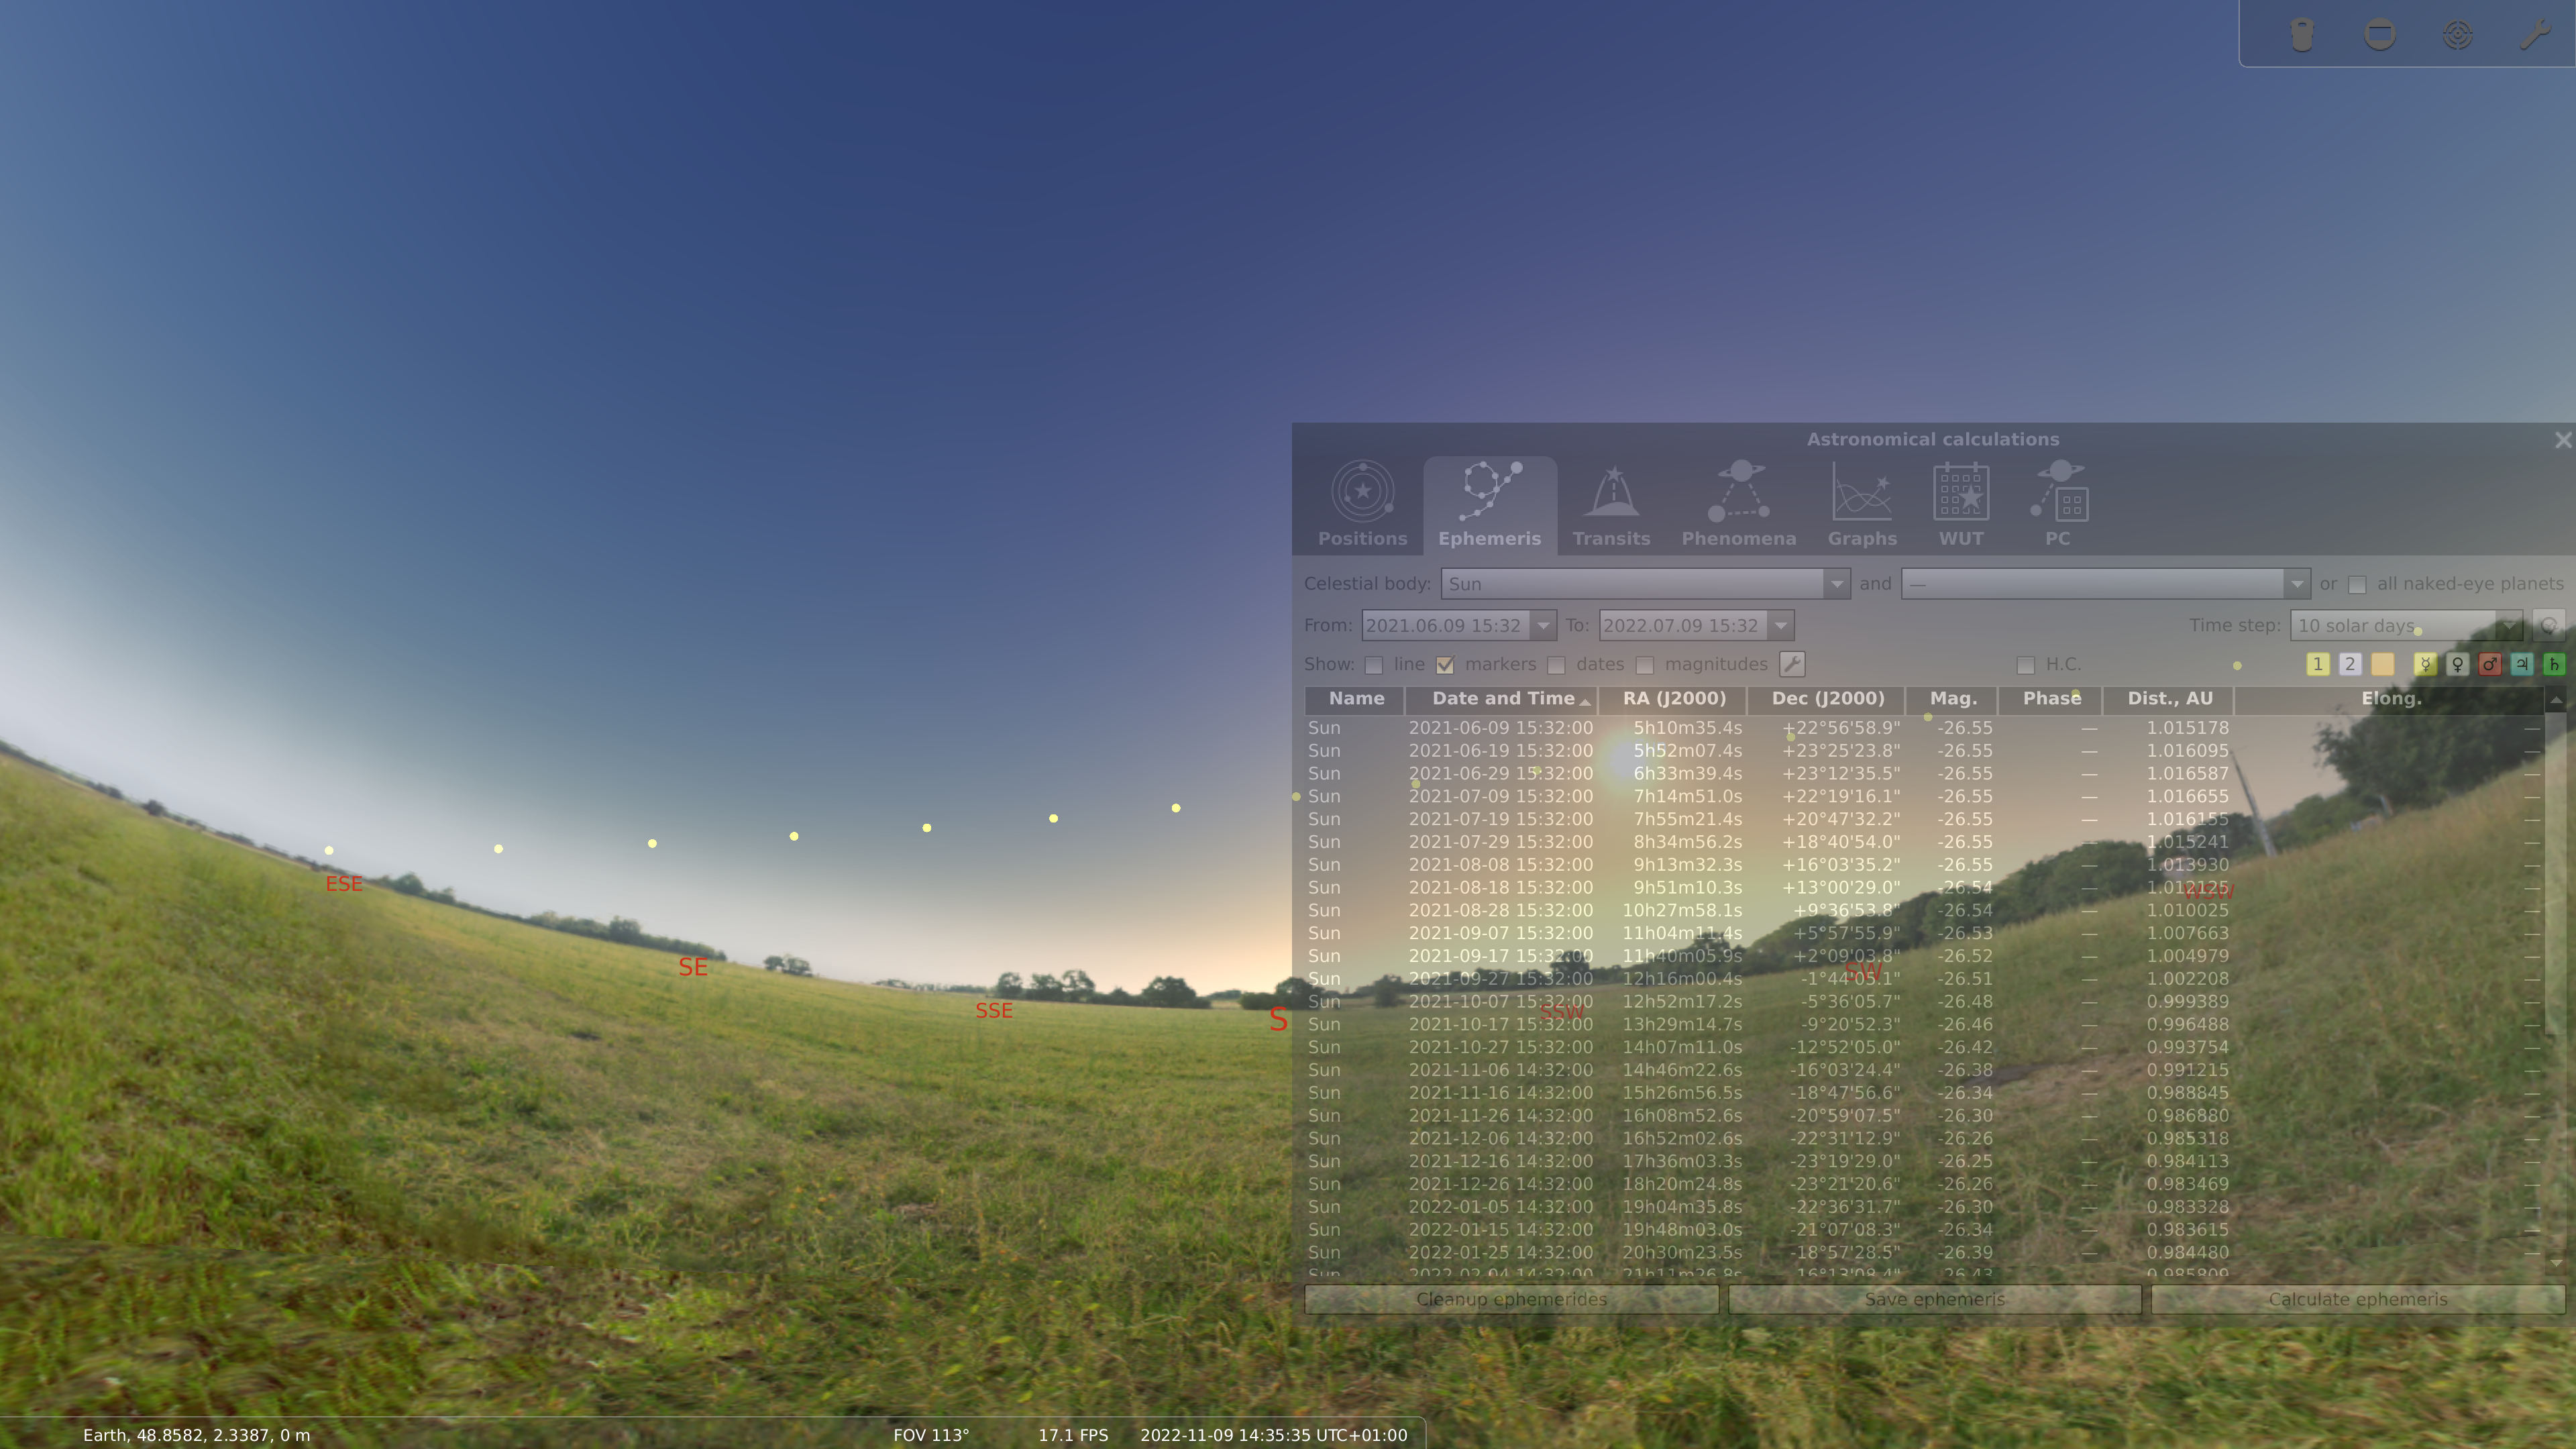
Task: Sort by the Dist., AU column header
Action: [2168, 699]
